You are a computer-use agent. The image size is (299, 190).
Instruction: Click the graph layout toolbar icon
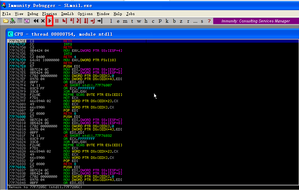coord(27,21)
